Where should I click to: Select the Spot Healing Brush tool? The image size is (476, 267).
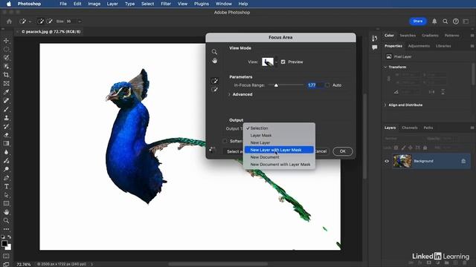6,101
